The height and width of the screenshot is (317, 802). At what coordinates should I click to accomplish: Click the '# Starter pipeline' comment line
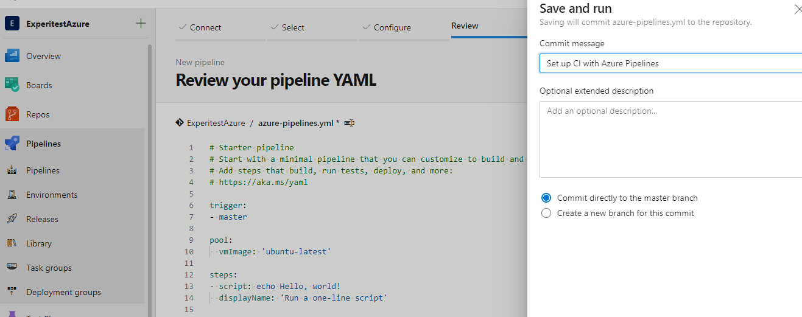pyautogui.click(x=252, y=147)
